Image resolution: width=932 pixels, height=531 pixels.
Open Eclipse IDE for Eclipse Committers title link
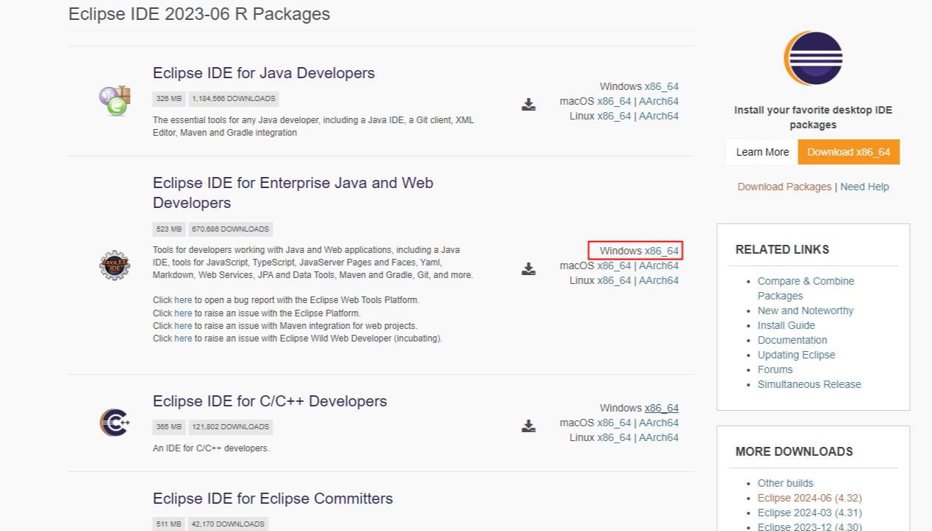273,499
